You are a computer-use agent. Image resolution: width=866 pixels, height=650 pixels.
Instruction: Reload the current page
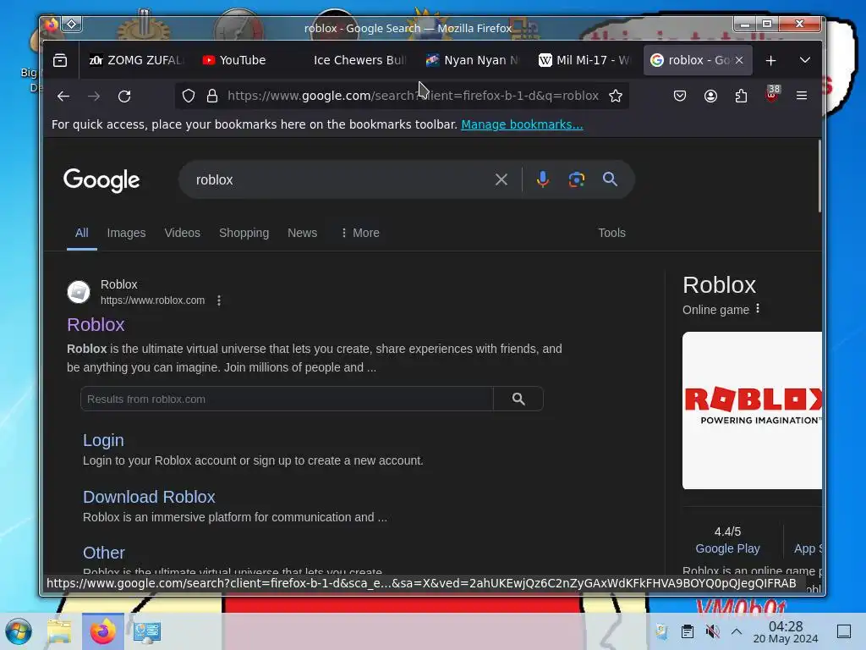(124, 96)
